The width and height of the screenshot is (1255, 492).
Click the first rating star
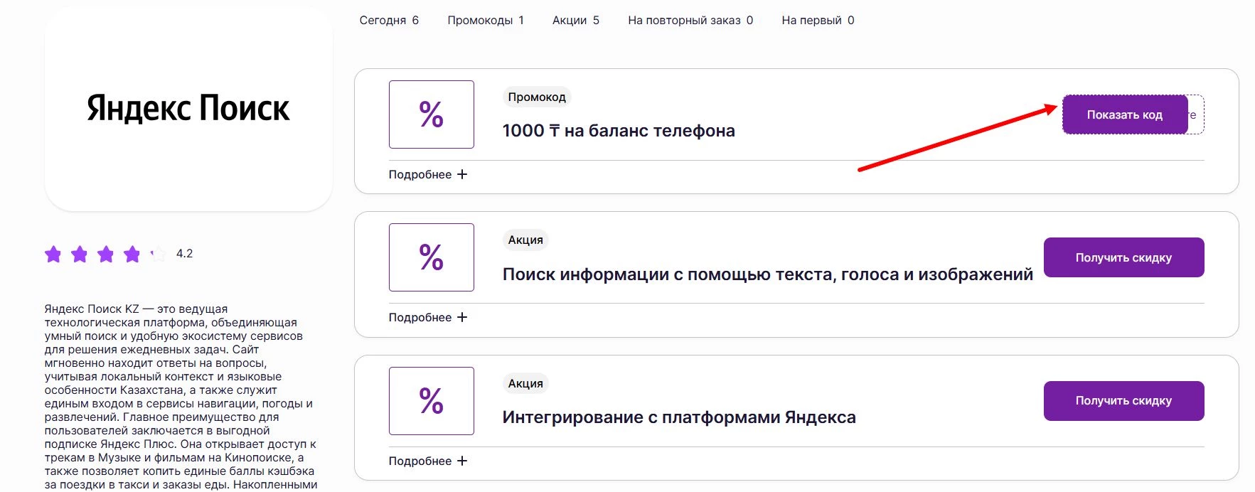(x=53, y=254)
